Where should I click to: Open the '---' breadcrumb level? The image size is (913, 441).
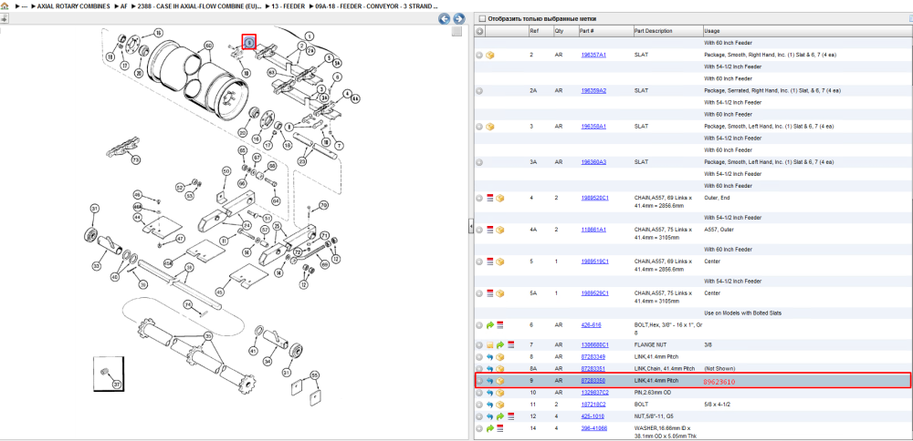click(x=25, y=5)
